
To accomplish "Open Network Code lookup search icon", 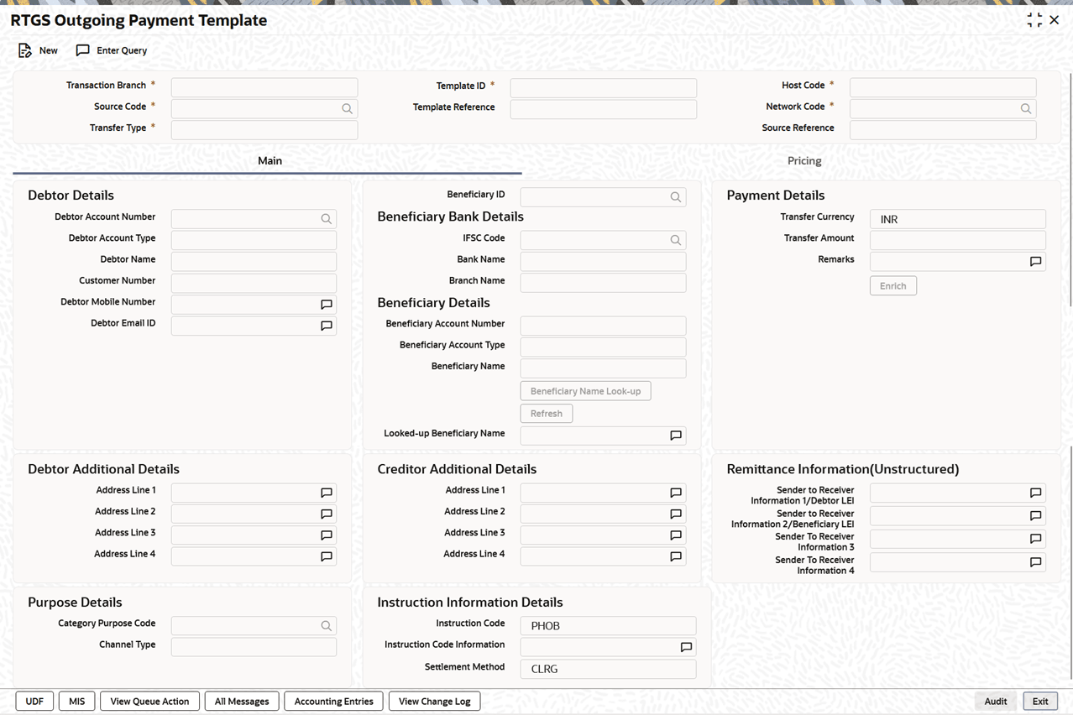I will click(x=1025, y=108).
